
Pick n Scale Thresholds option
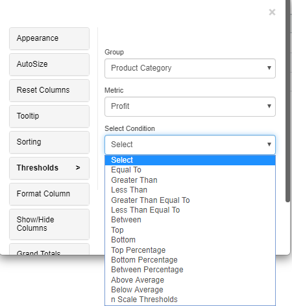190,300
